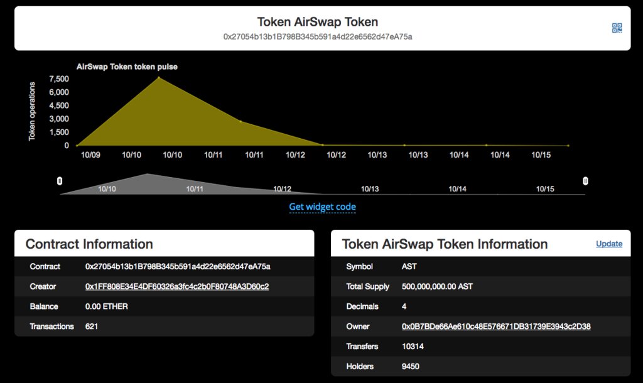The width and height of the screenshot is (643, 383).
Task: Click the Get widget code link
Action: pos(322,207)
